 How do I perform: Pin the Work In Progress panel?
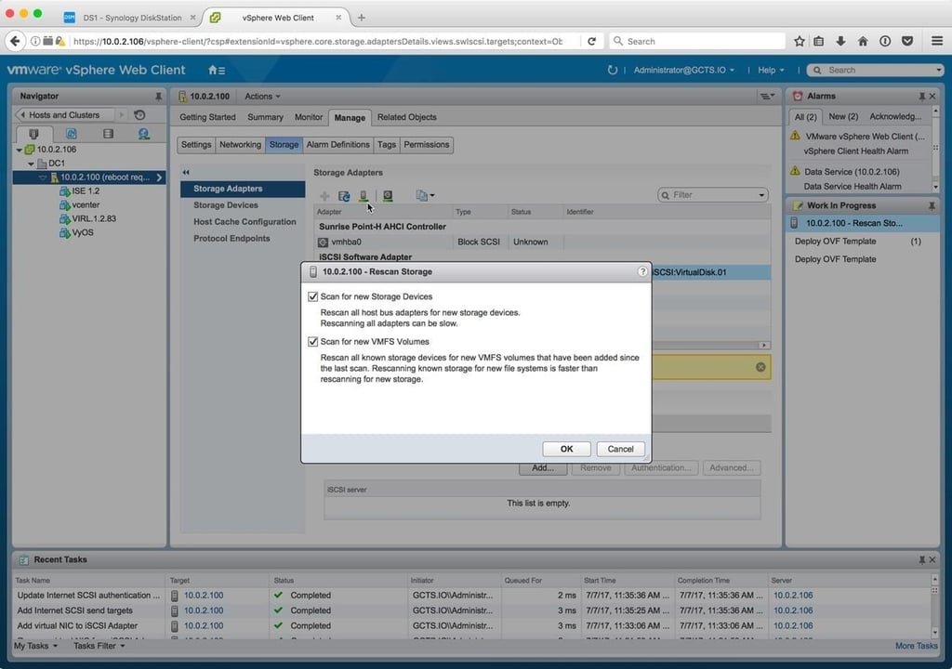click(932, 205)
